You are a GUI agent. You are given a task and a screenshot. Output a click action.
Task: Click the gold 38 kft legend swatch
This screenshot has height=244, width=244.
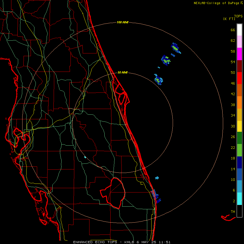[x=239, y=115]
